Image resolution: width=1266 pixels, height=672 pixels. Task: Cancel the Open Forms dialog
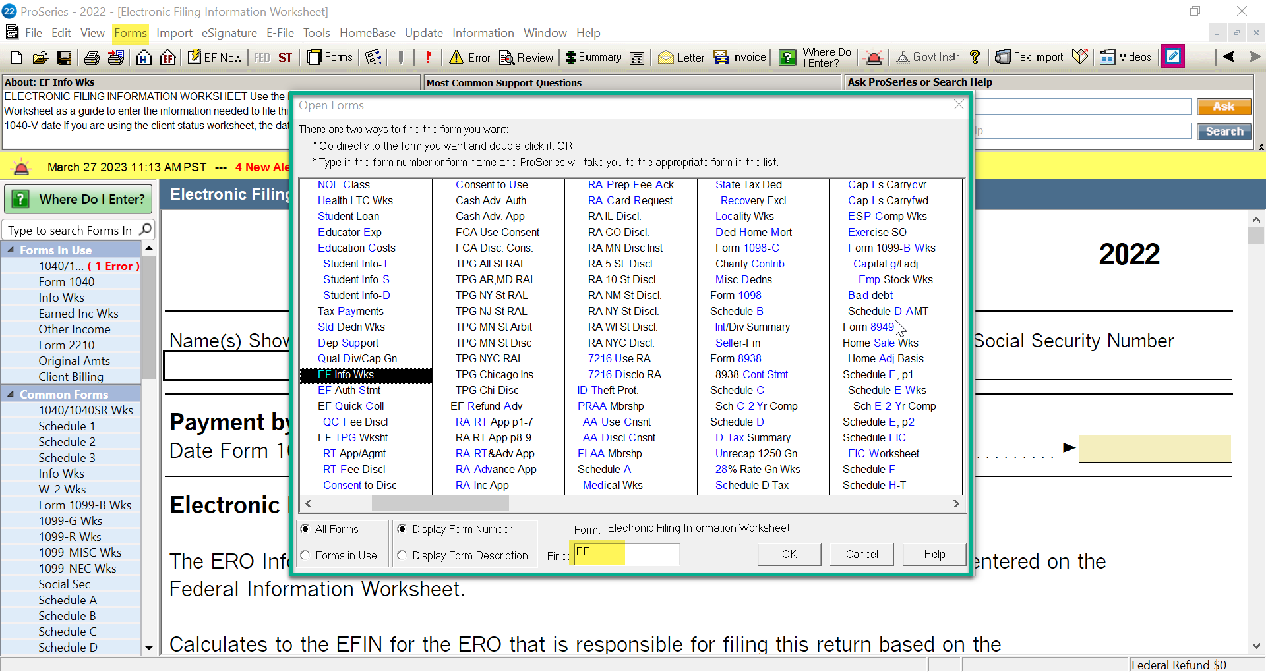click(861, 554)
